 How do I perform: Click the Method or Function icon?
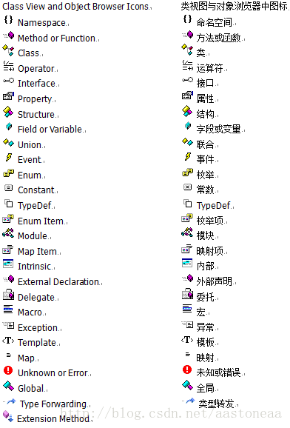tap(9, 36)
